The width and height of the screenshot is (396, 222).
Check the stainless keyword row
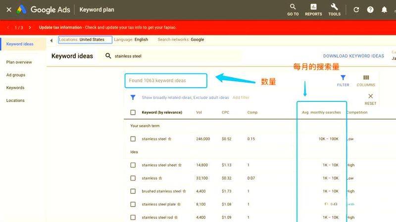pos(133,178)
